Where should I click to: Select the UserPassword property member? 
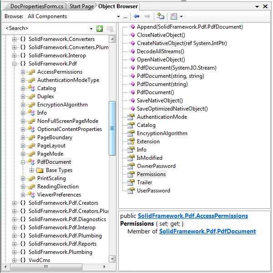[153, 191]
